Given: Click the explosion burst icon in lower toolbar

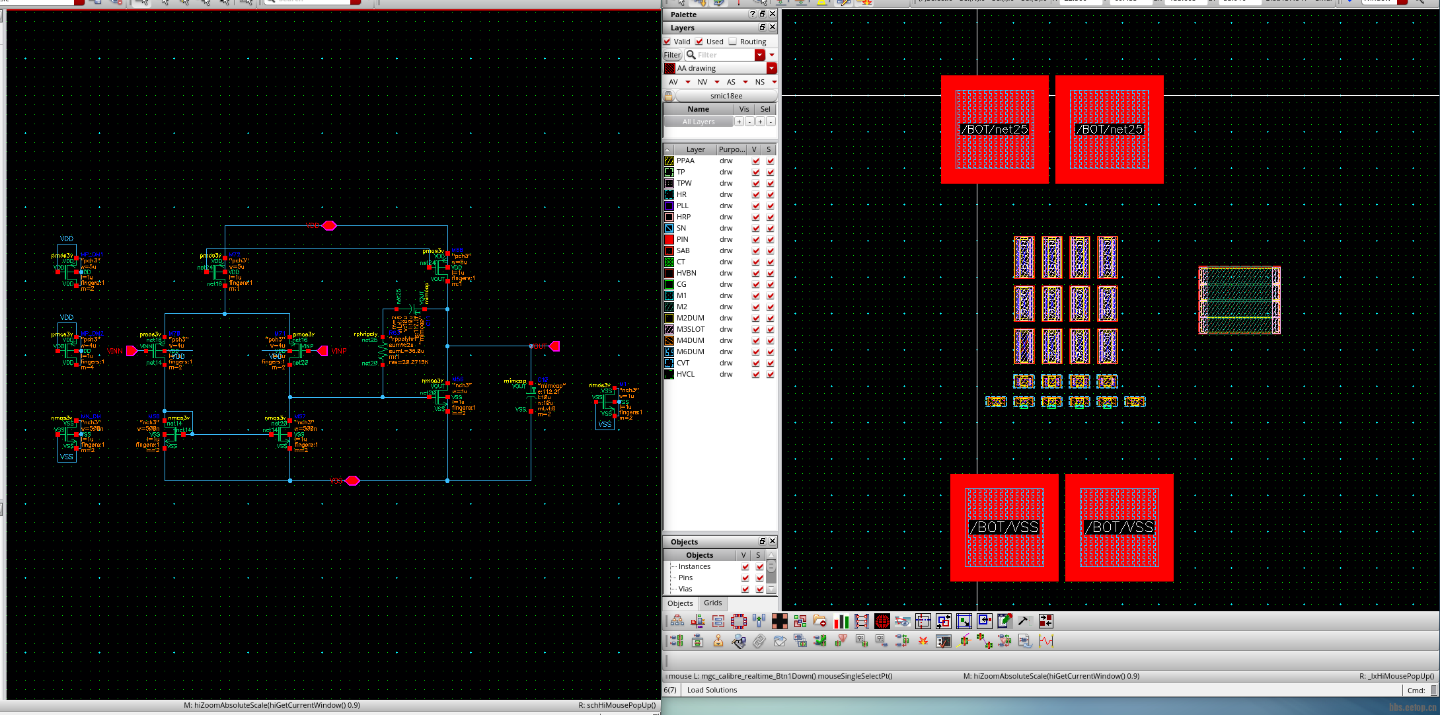Looking at the screenshot, I should [x=923, y=641].
